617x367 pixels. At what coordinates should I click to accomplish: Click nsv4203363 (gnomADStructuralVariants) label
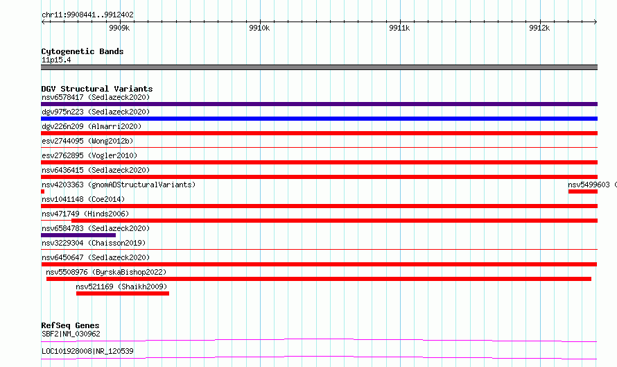pos(119,185)
